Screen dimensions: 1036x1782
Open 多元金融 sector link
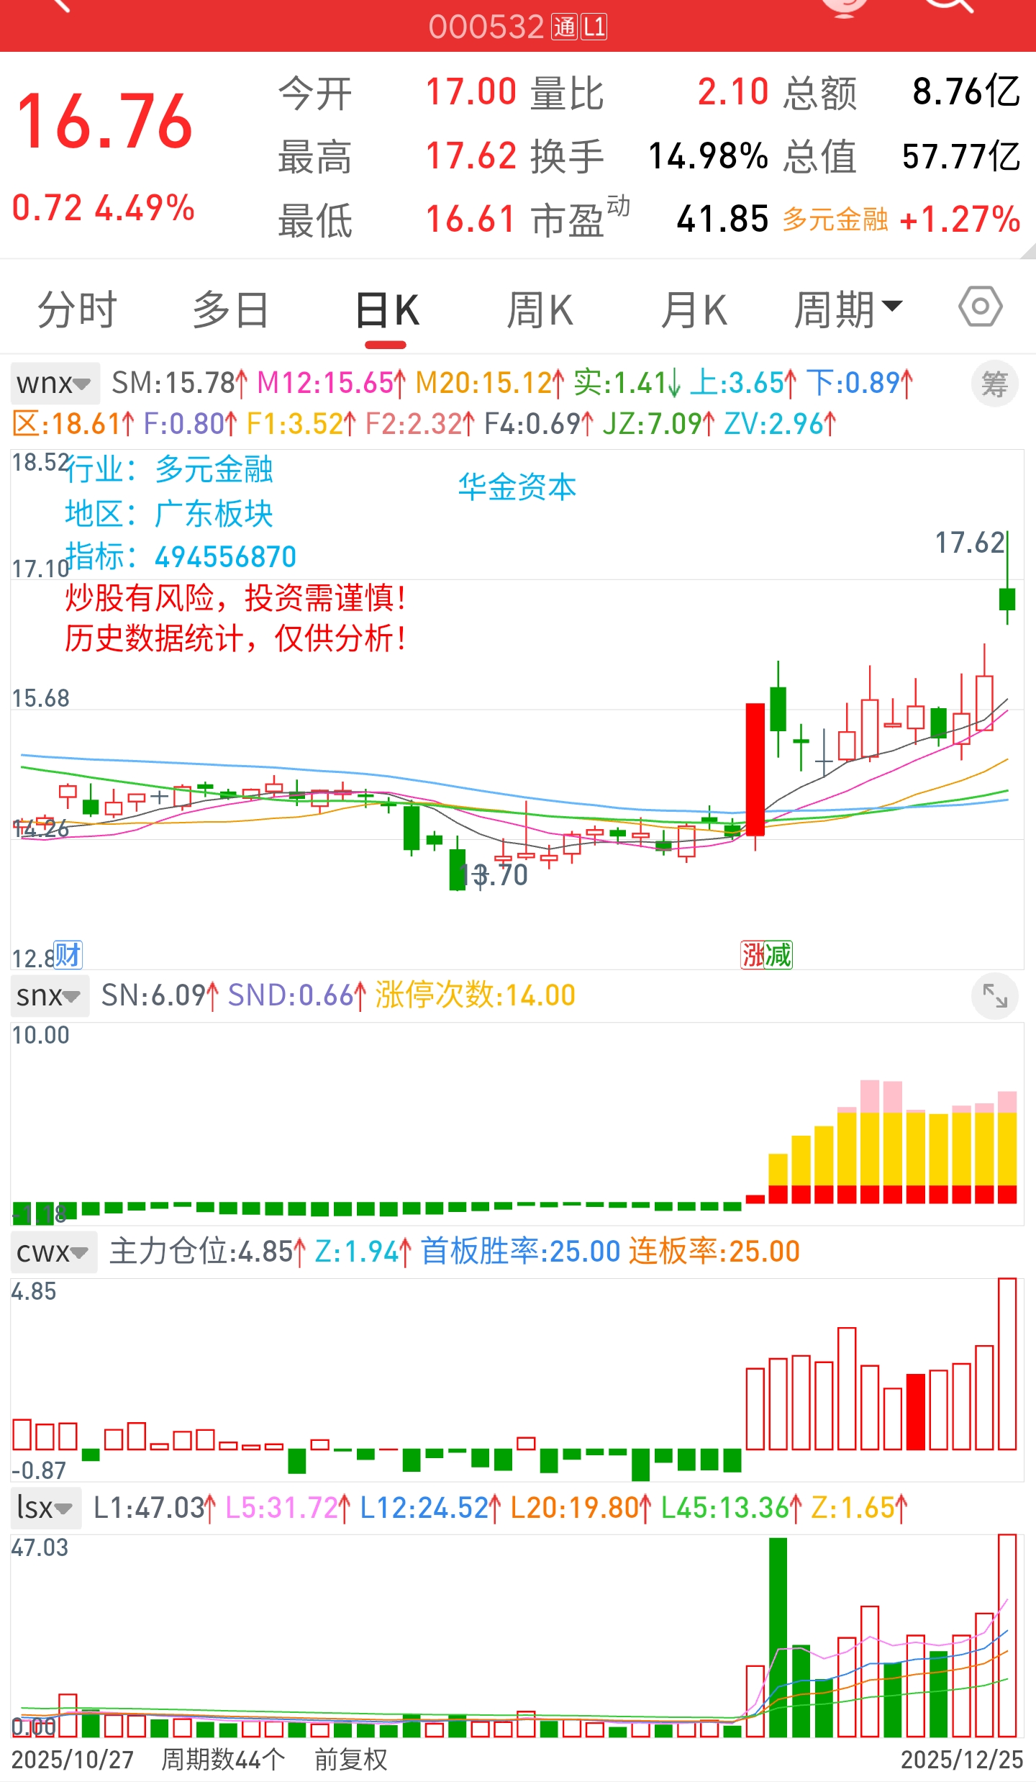coord(836,220)
